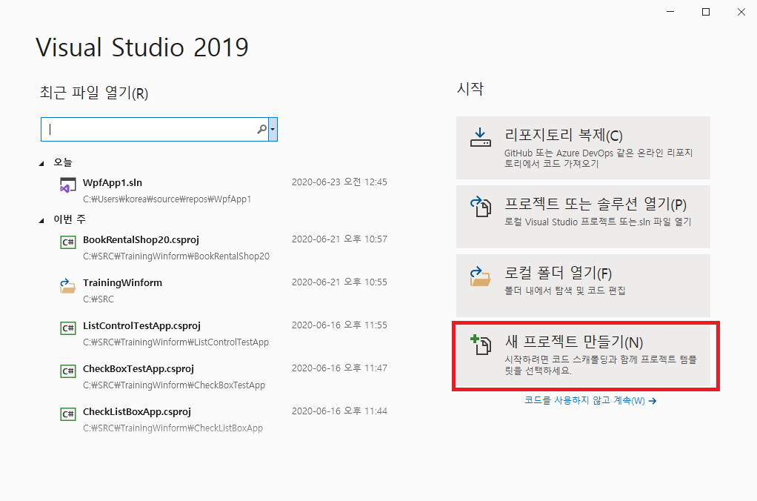The height and width of the screenshot is (501, 757).
Task: Collapse the 오늘 group
Action: (41, 163)
